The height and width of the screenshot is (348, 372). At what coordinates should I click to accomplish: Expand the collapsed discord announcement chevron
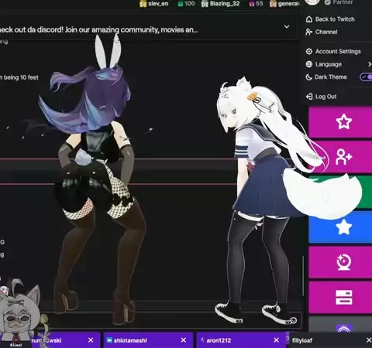pyautogui.click(x=287, y=26)
